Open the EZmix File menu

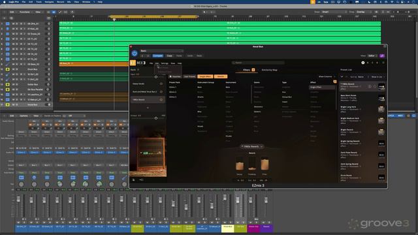[151, 63]
